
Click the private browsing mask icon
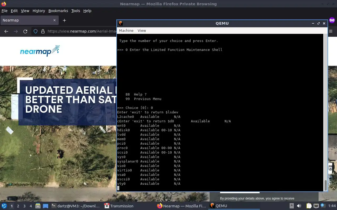332,20
